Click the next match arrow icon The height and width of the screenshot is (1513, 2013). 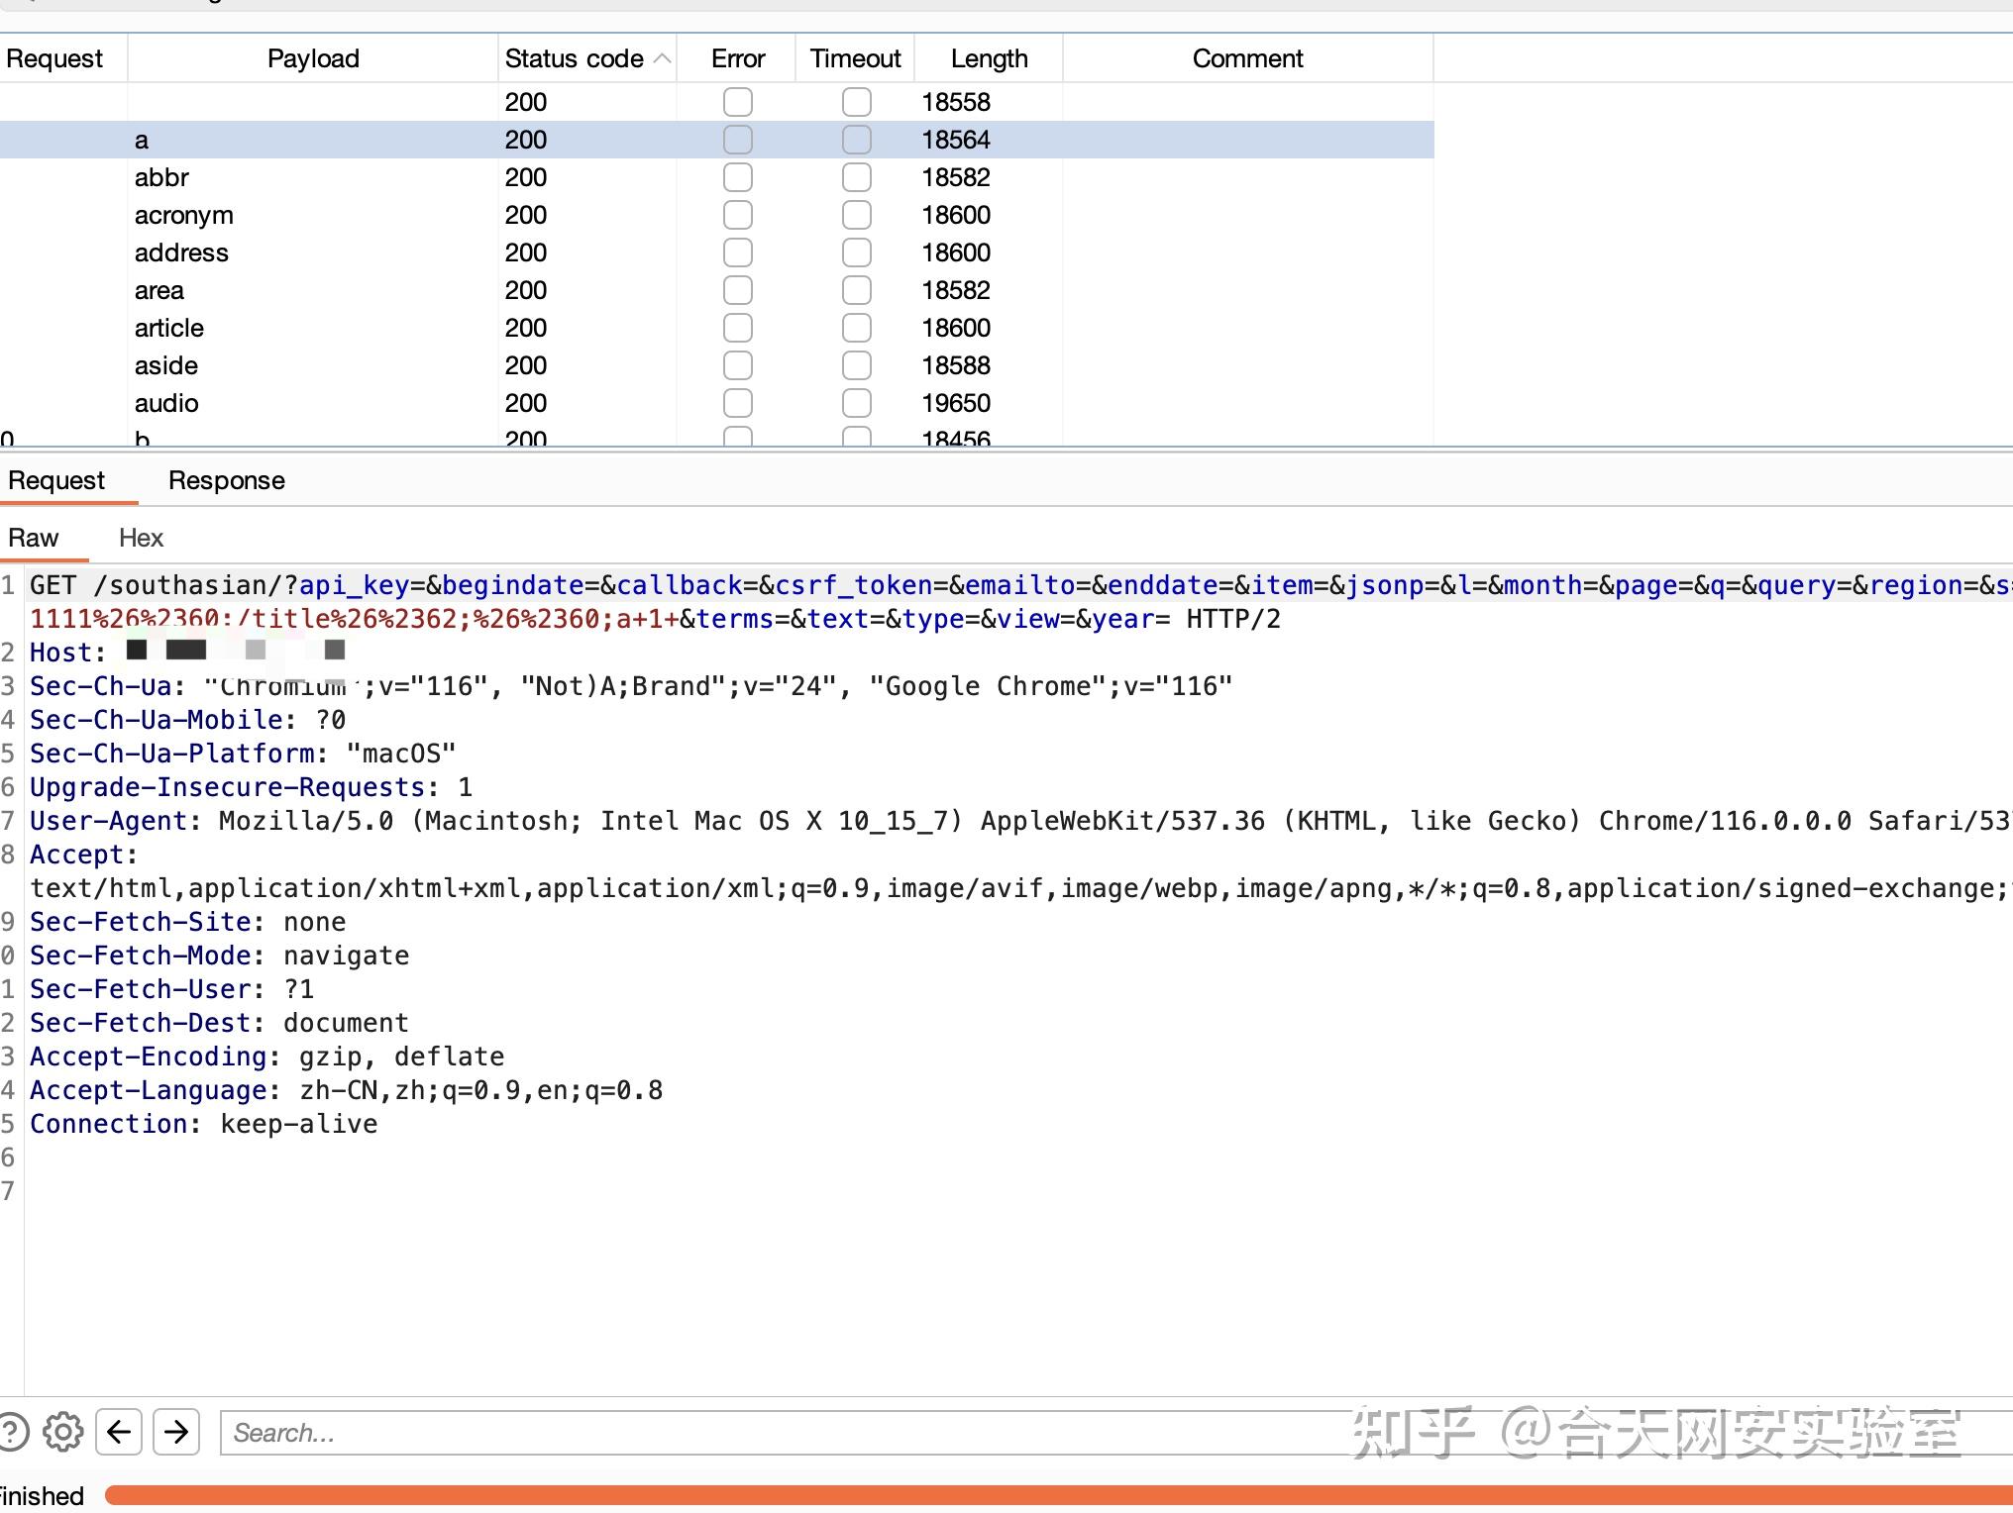tap(176, 1432)
